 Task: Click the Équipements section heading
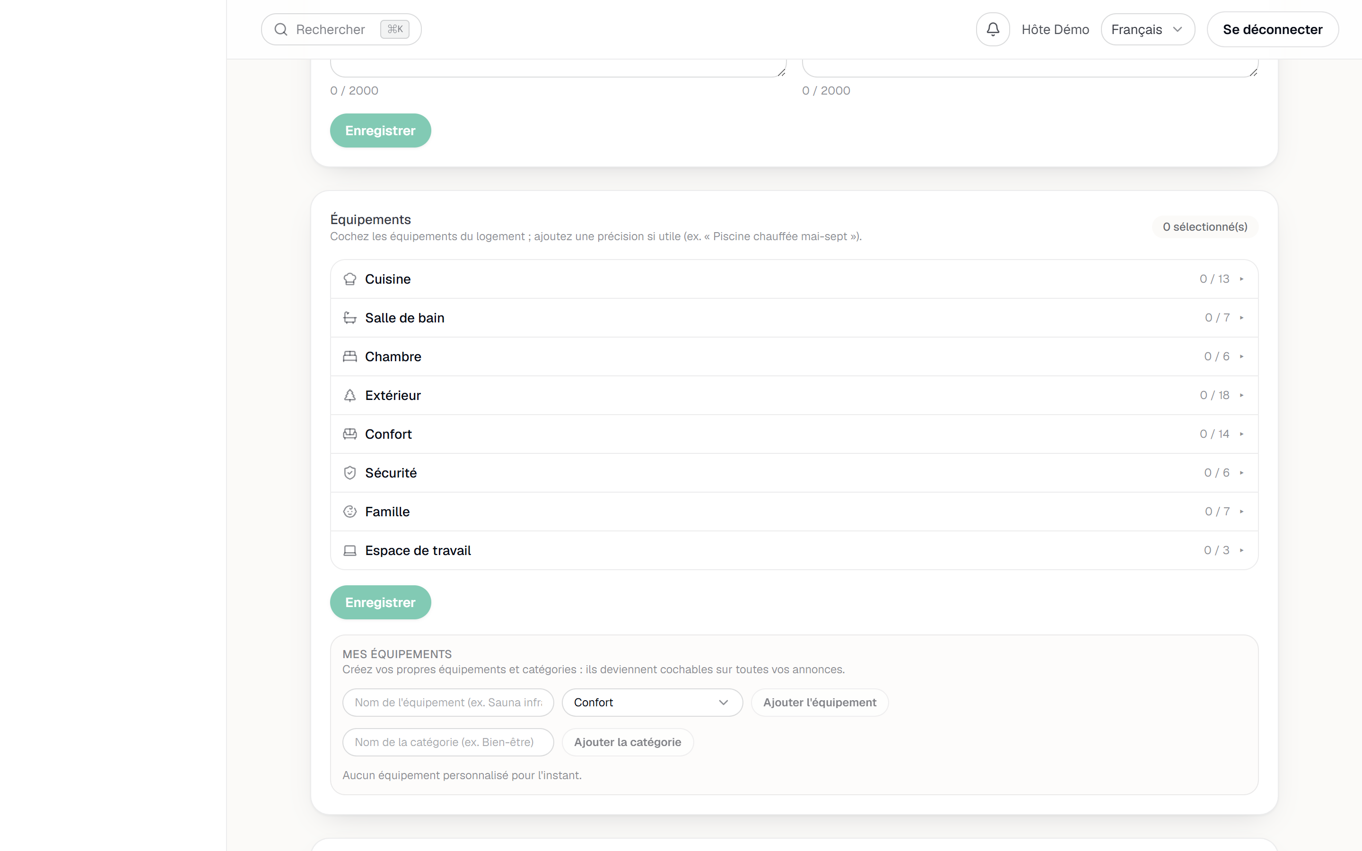pyautogui.click(x=370, y=219)
